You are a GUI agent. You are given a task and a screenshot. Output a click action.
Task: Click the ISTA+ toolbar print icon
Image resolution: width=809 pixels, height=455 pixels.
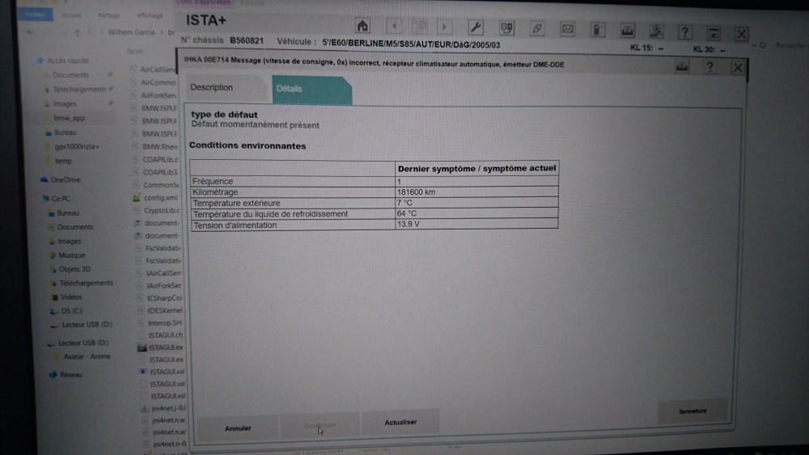click(628, 31)
